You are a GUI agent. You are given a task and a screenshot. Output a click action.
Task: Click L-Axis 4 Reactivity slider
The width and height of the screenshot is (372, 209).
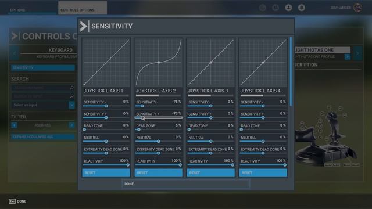tap(263, 165)
